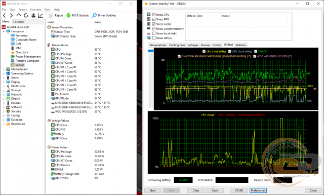Toggle the Stress cache checkbox

154,24
